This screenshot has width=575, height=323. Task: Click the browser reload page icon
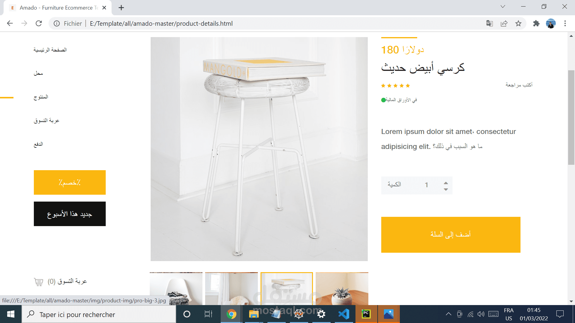[x=39, y=23]
